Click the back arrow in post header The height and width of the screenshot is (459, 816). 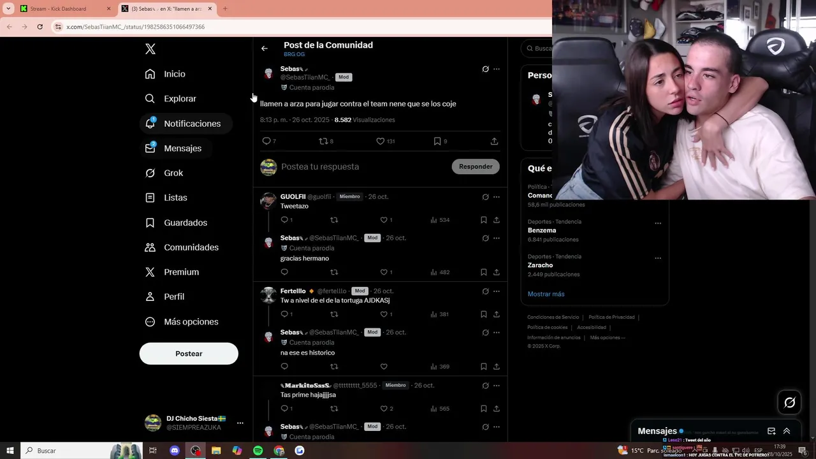(265, 48)
